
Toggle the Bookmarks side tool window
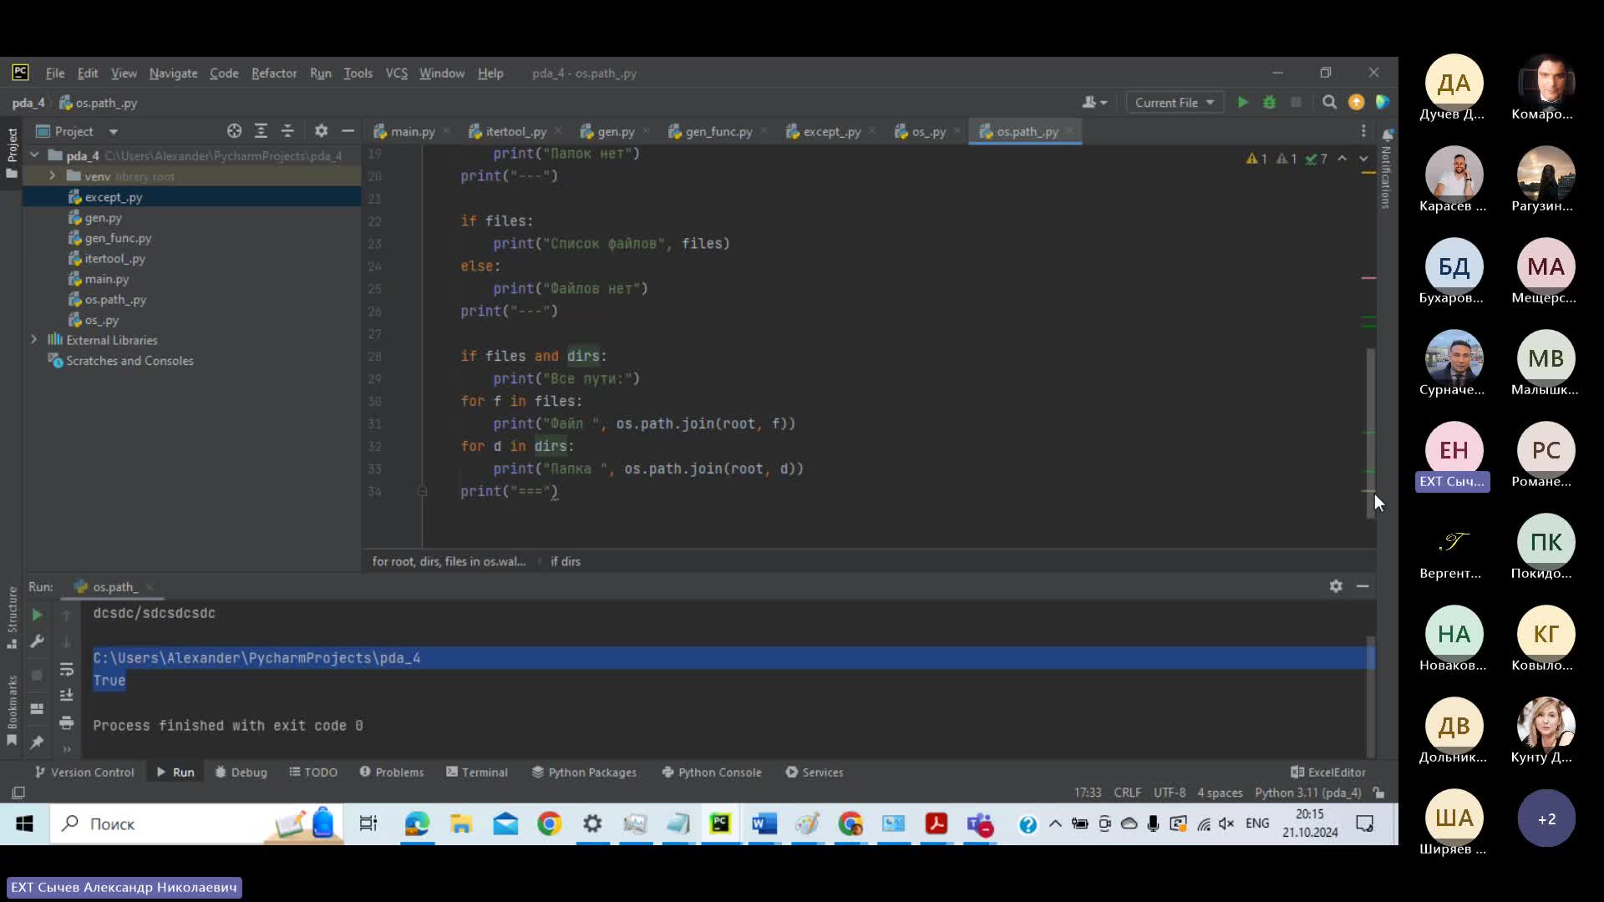tap(12, 710)
